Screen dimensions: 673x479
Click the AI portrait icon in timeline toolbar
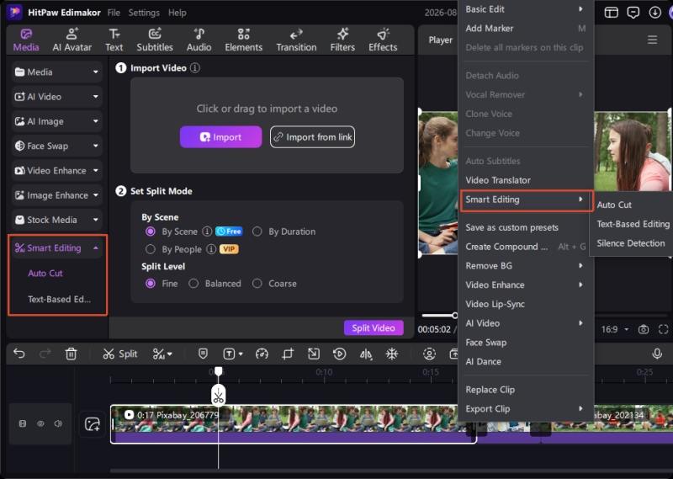[x=429, y=354]
